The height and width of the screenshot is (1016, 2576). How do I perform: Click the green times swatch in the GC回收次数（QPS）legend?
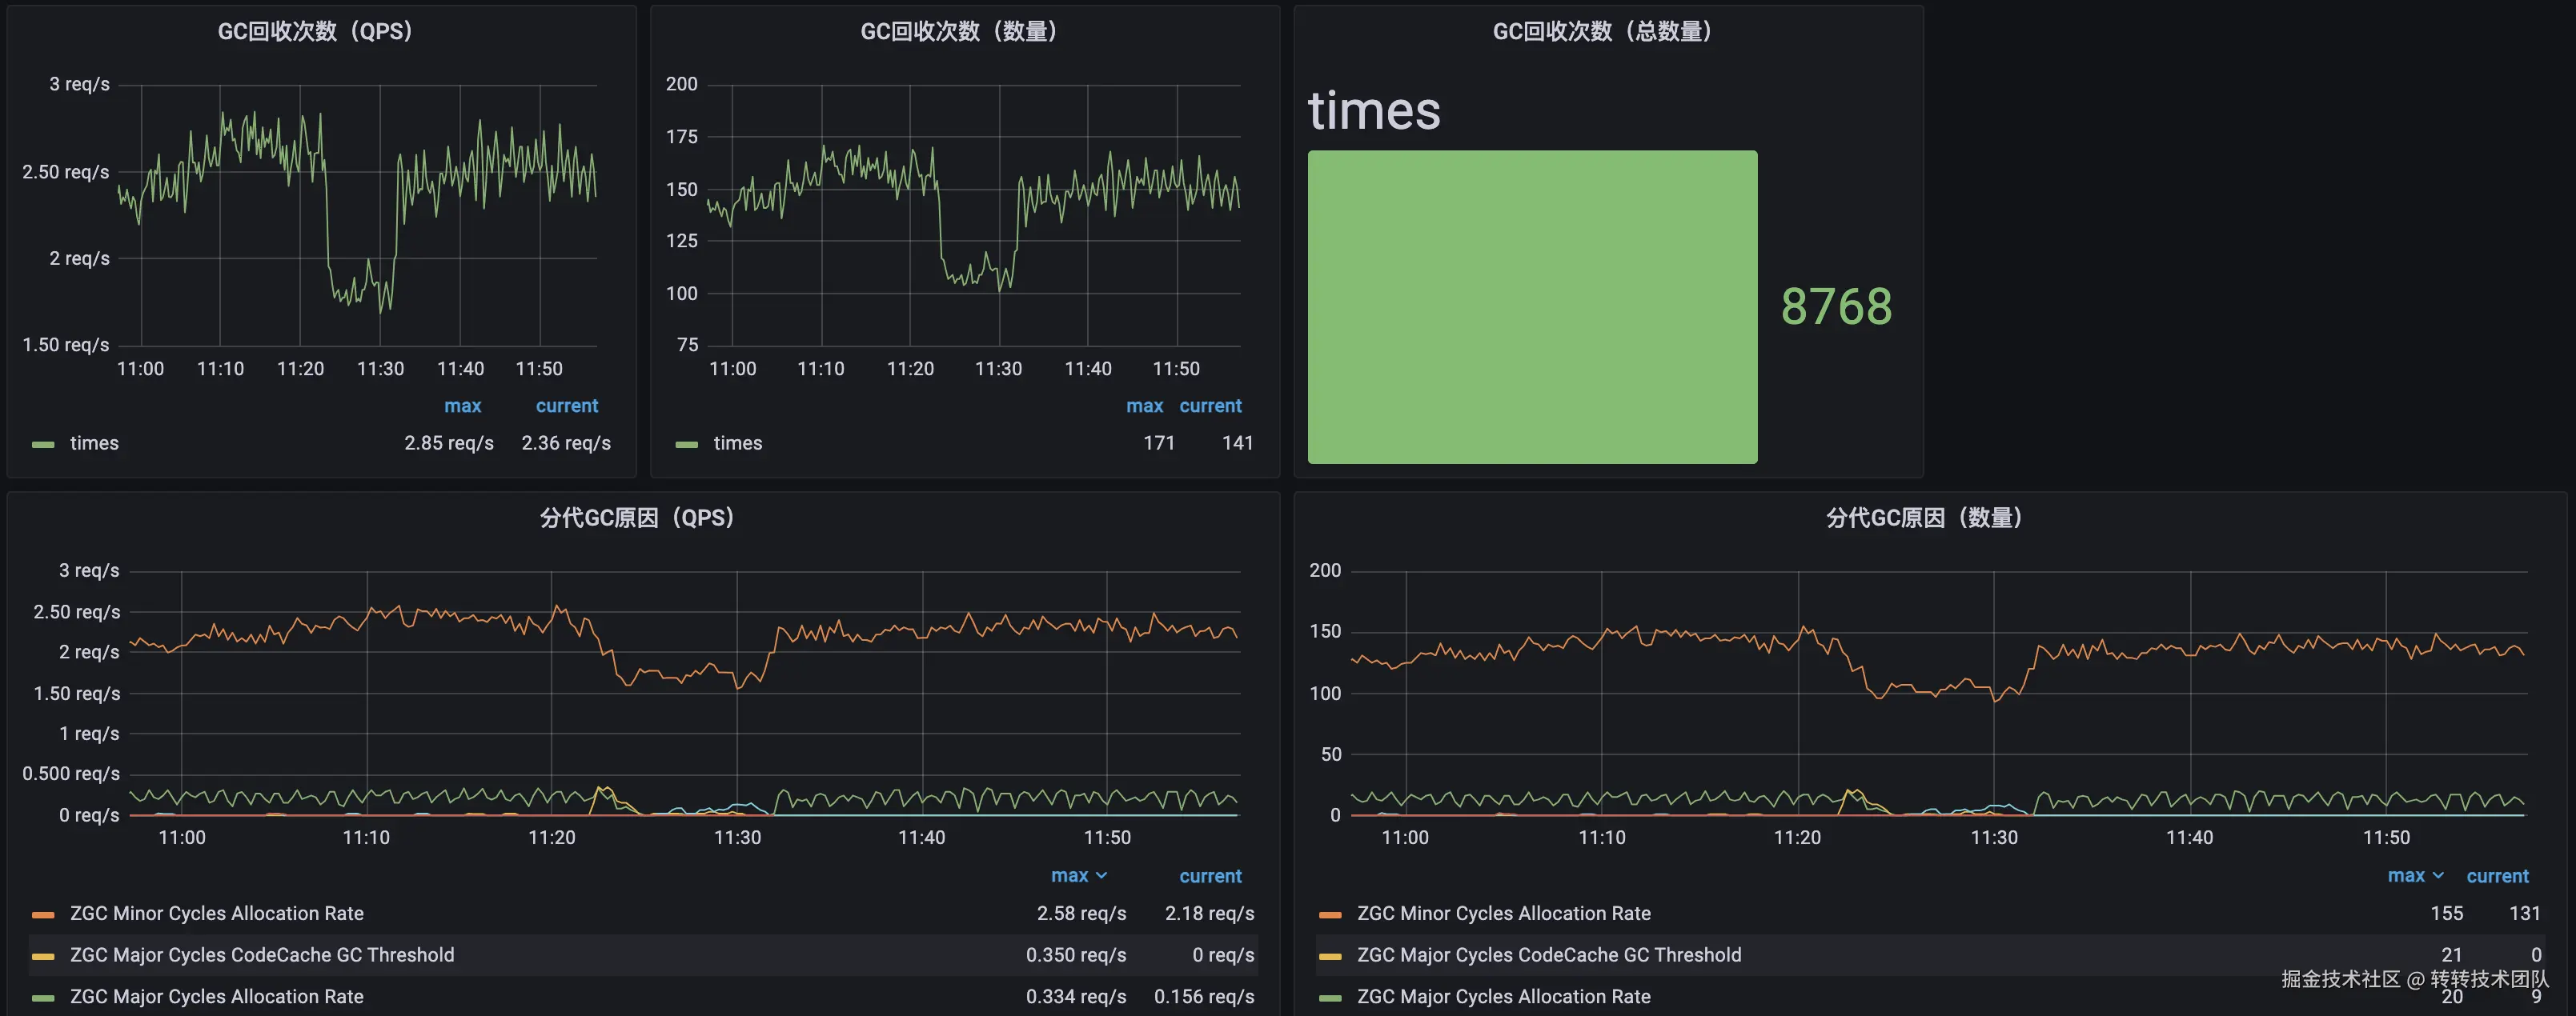(x=43, y=443)
